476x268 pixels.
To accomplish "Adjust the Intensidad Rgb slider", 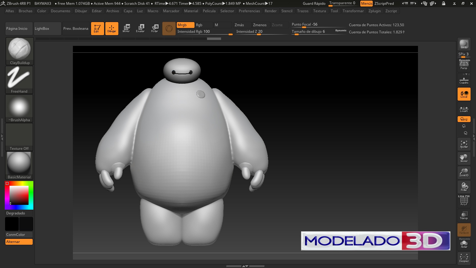I will 205,32.
